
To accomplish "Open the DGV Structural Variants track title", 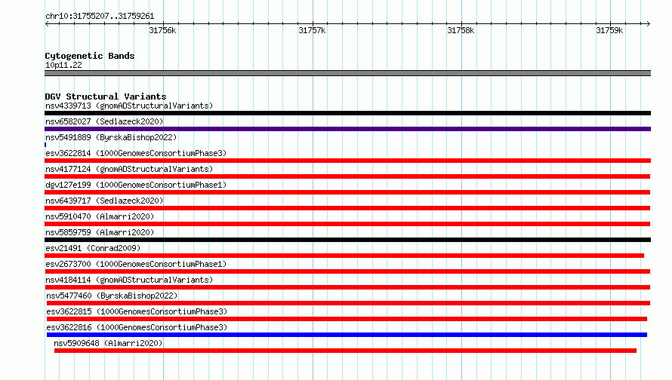I will (x=106, y=97).
